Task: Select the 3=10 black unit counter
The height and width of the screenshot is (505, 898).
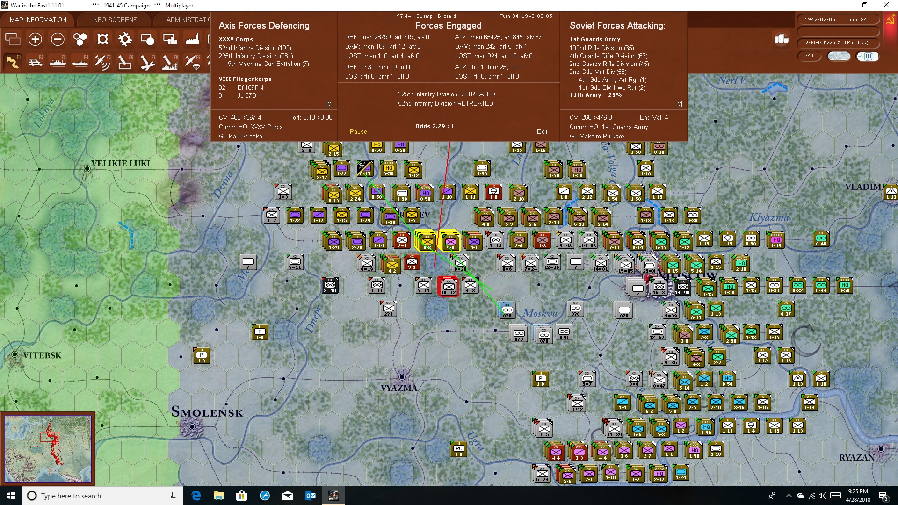Action: coord(330,285)
